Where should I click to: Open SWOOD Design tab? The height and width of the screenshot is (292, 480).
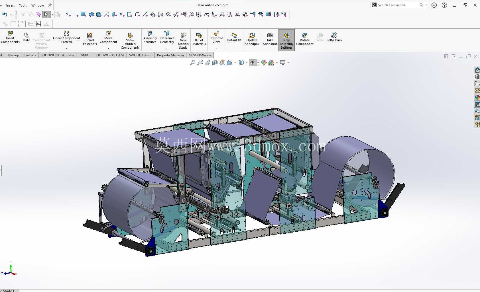[x=141, y=55]
